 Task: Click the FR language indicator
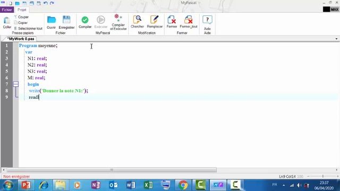pyautogui.click(x=275, y=185)
